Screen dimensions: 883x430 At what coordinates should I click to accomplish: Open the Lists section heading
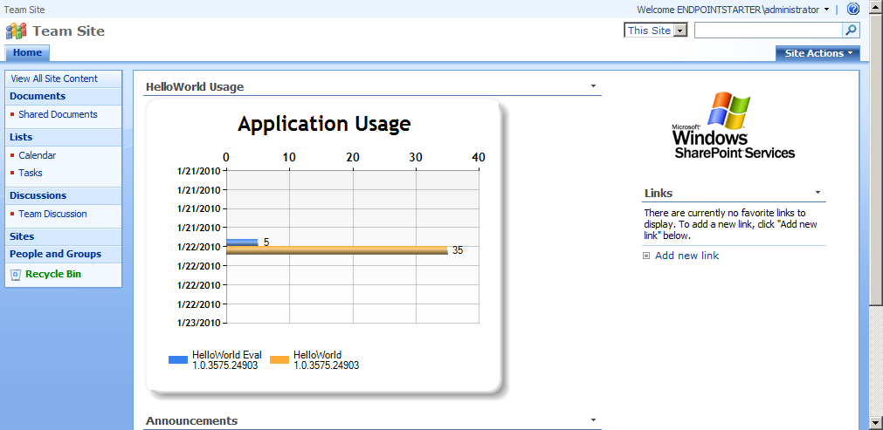tap(21, 137)
